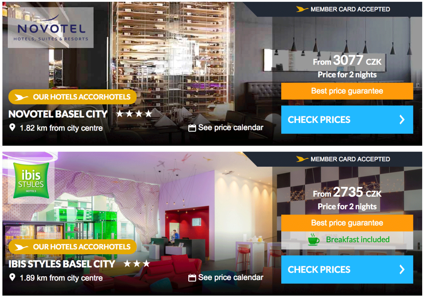Open Novotel's See price calendar link

[x=231, y=128]
